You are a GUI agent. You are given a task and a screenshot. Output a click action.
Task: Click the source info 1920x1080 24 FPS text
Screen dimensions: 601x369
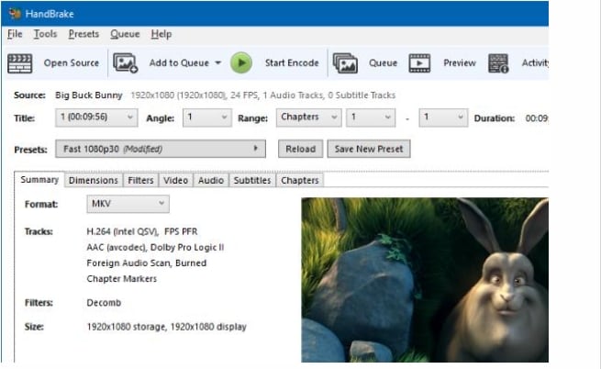263,95
